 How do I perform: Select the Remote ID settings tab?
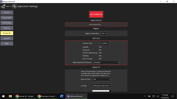(7, 33)
